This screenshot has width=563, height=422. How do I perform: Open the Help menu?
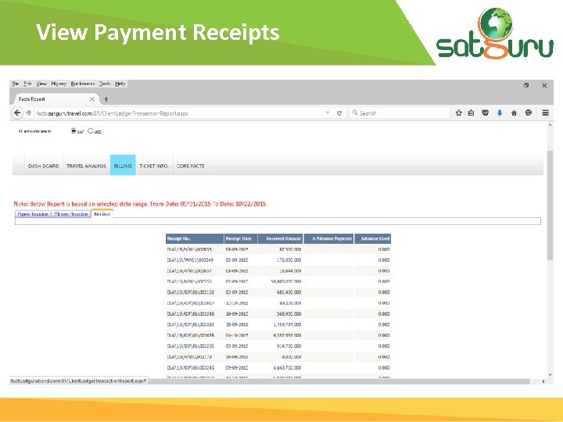[120, 84]
